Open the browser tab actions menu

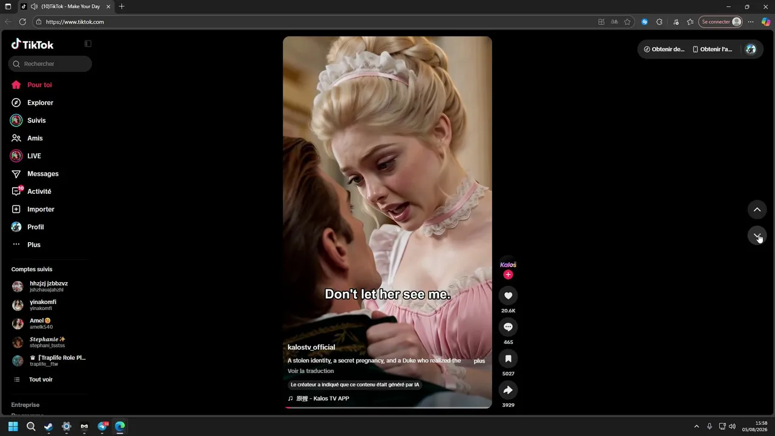coord(8,6)
